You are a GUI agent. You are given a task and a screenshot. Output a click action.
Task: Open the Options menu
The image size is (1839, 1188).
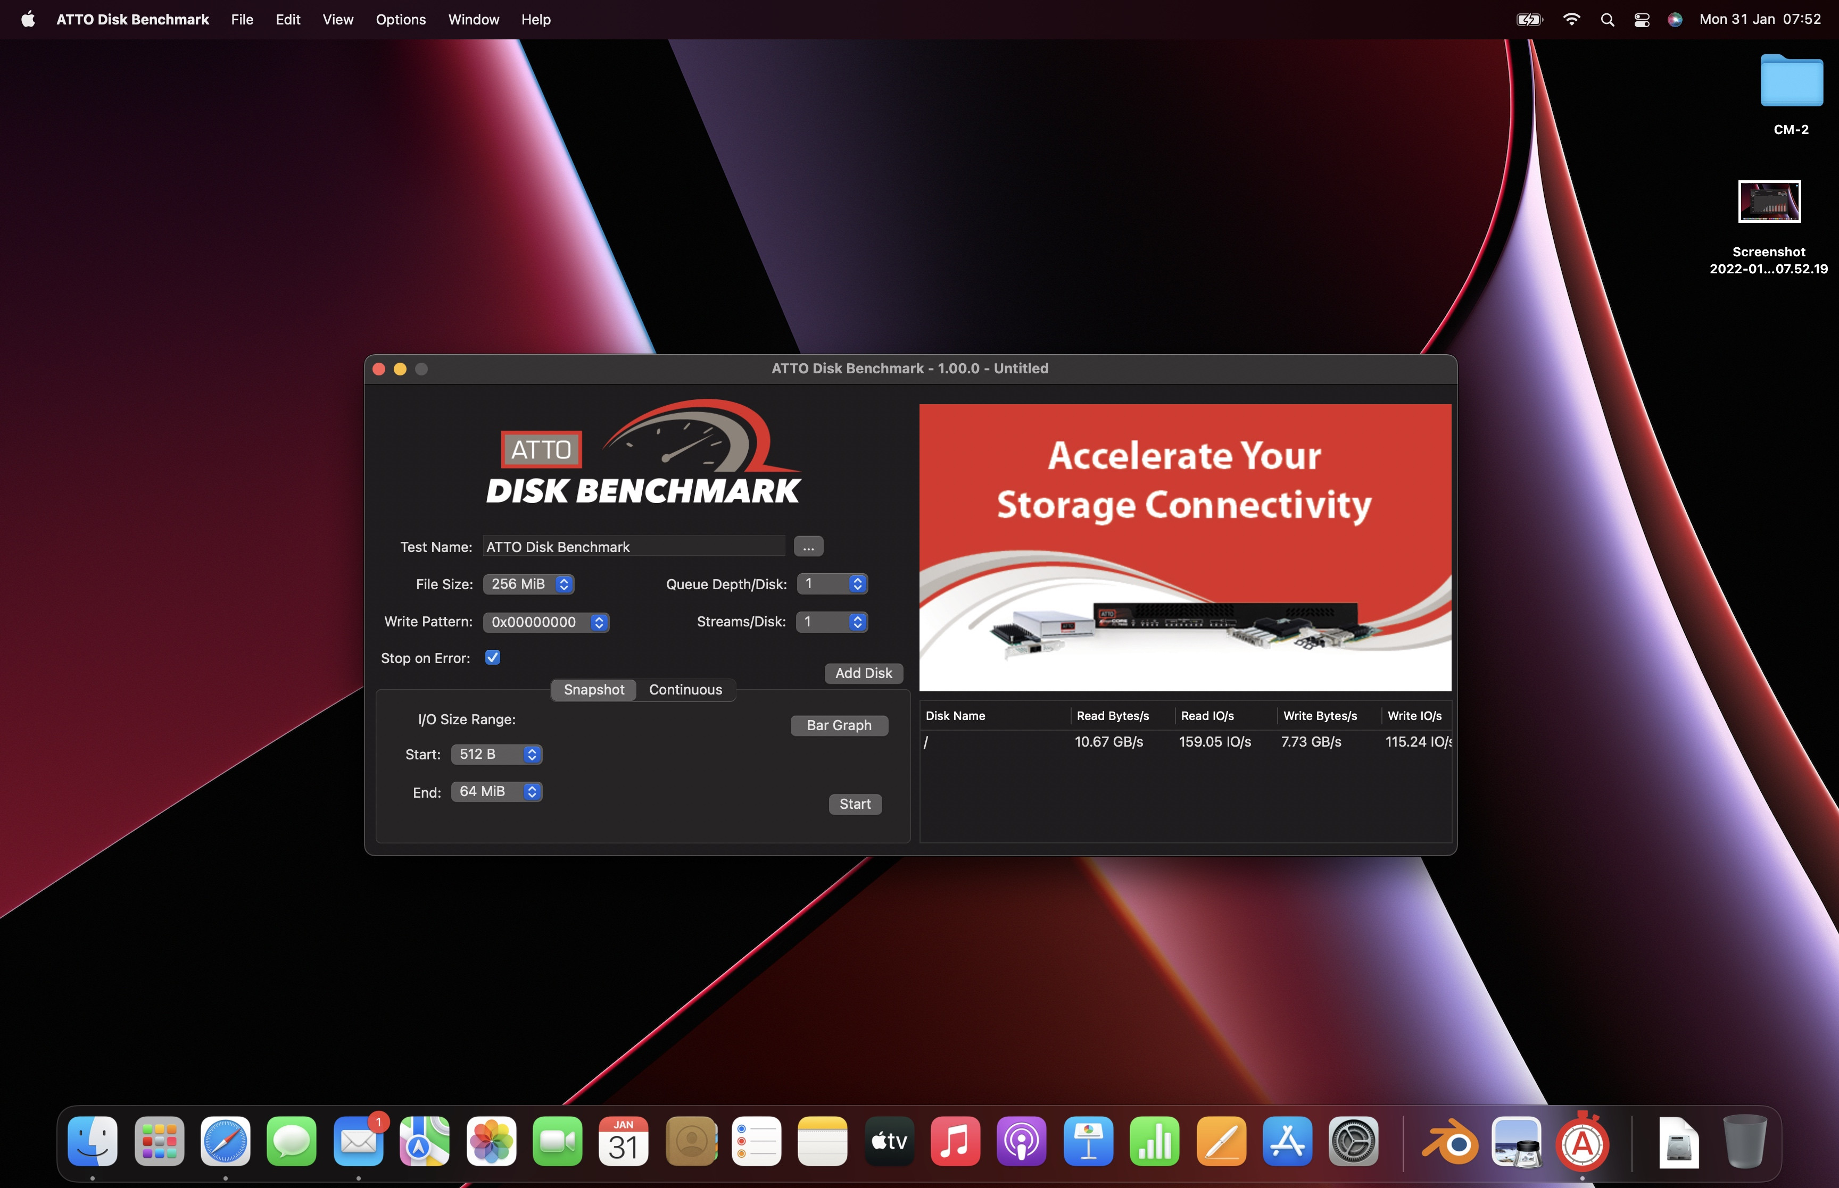click(401, 19)
